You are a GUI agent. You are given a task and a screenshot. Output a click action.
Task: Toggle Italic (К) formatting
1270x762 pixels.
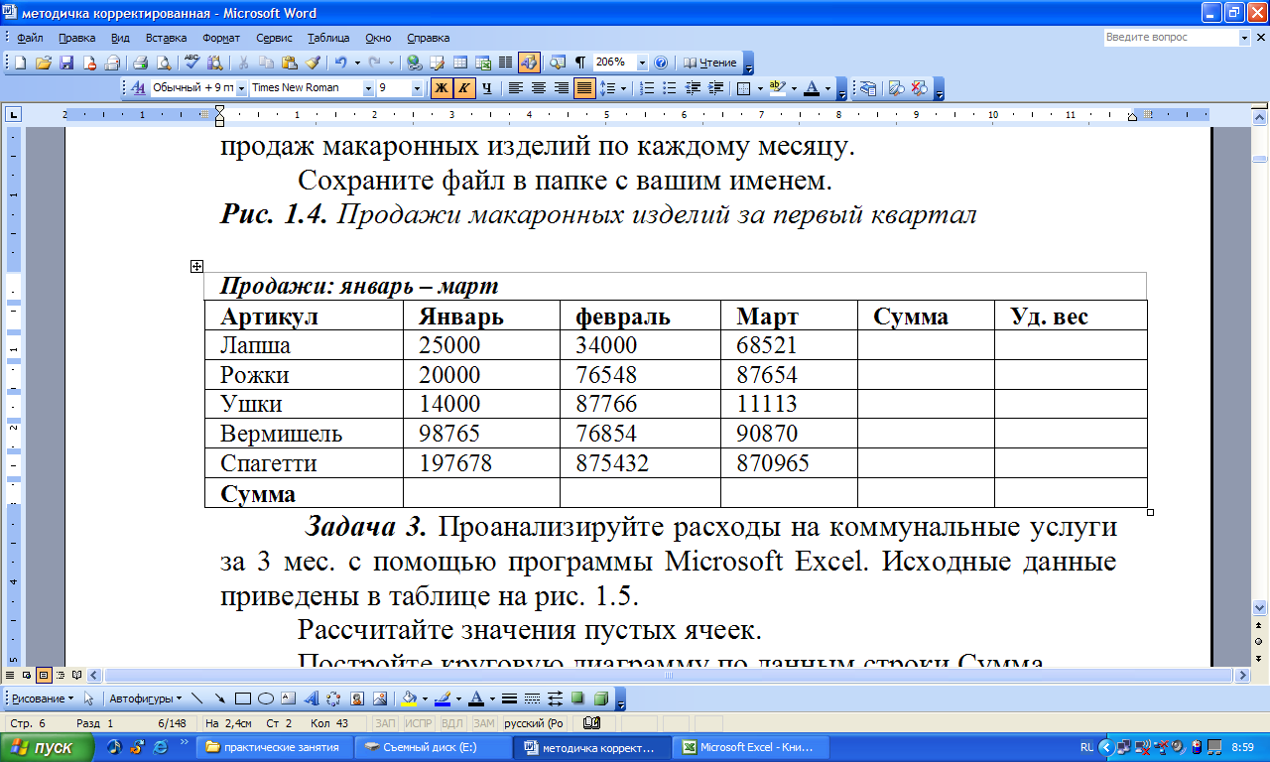click(464, 87)
